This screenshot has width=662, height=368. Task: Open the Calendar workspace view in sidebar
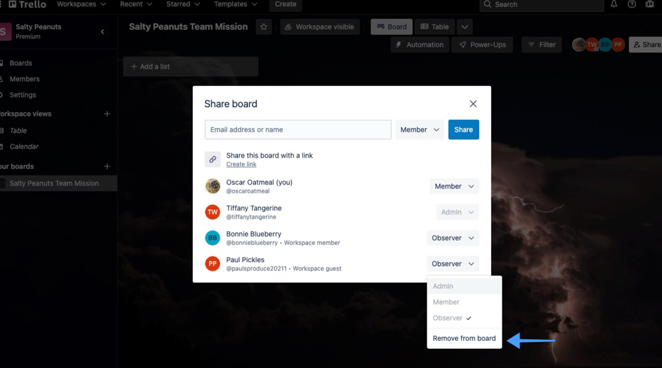click(24, 147)
